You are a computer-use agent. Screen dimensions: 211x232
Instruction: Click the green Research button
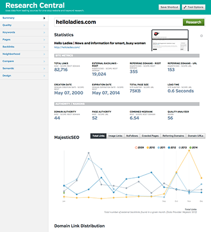194,22
